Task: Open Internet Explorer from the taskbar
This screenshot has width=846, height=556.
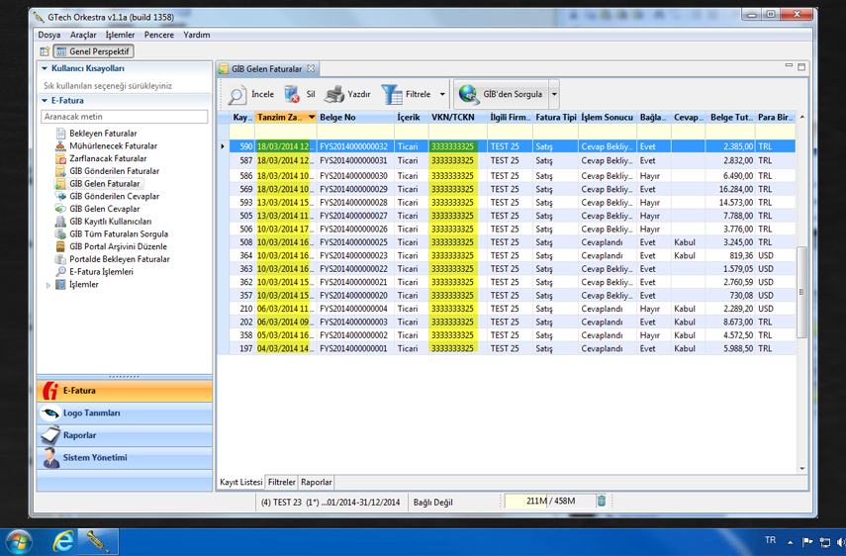Action: pos(62,541)
